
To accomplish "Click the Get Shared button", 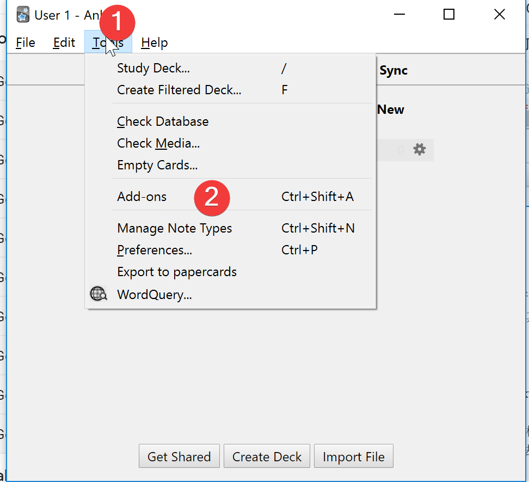I will pyautogui.click(x=179, y=456).
